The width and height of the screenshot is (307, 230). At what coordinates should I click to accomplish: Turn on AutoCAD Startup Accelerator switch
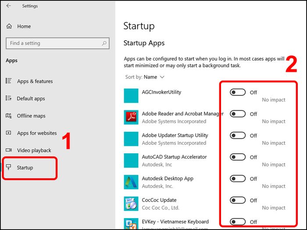(238, 157)
